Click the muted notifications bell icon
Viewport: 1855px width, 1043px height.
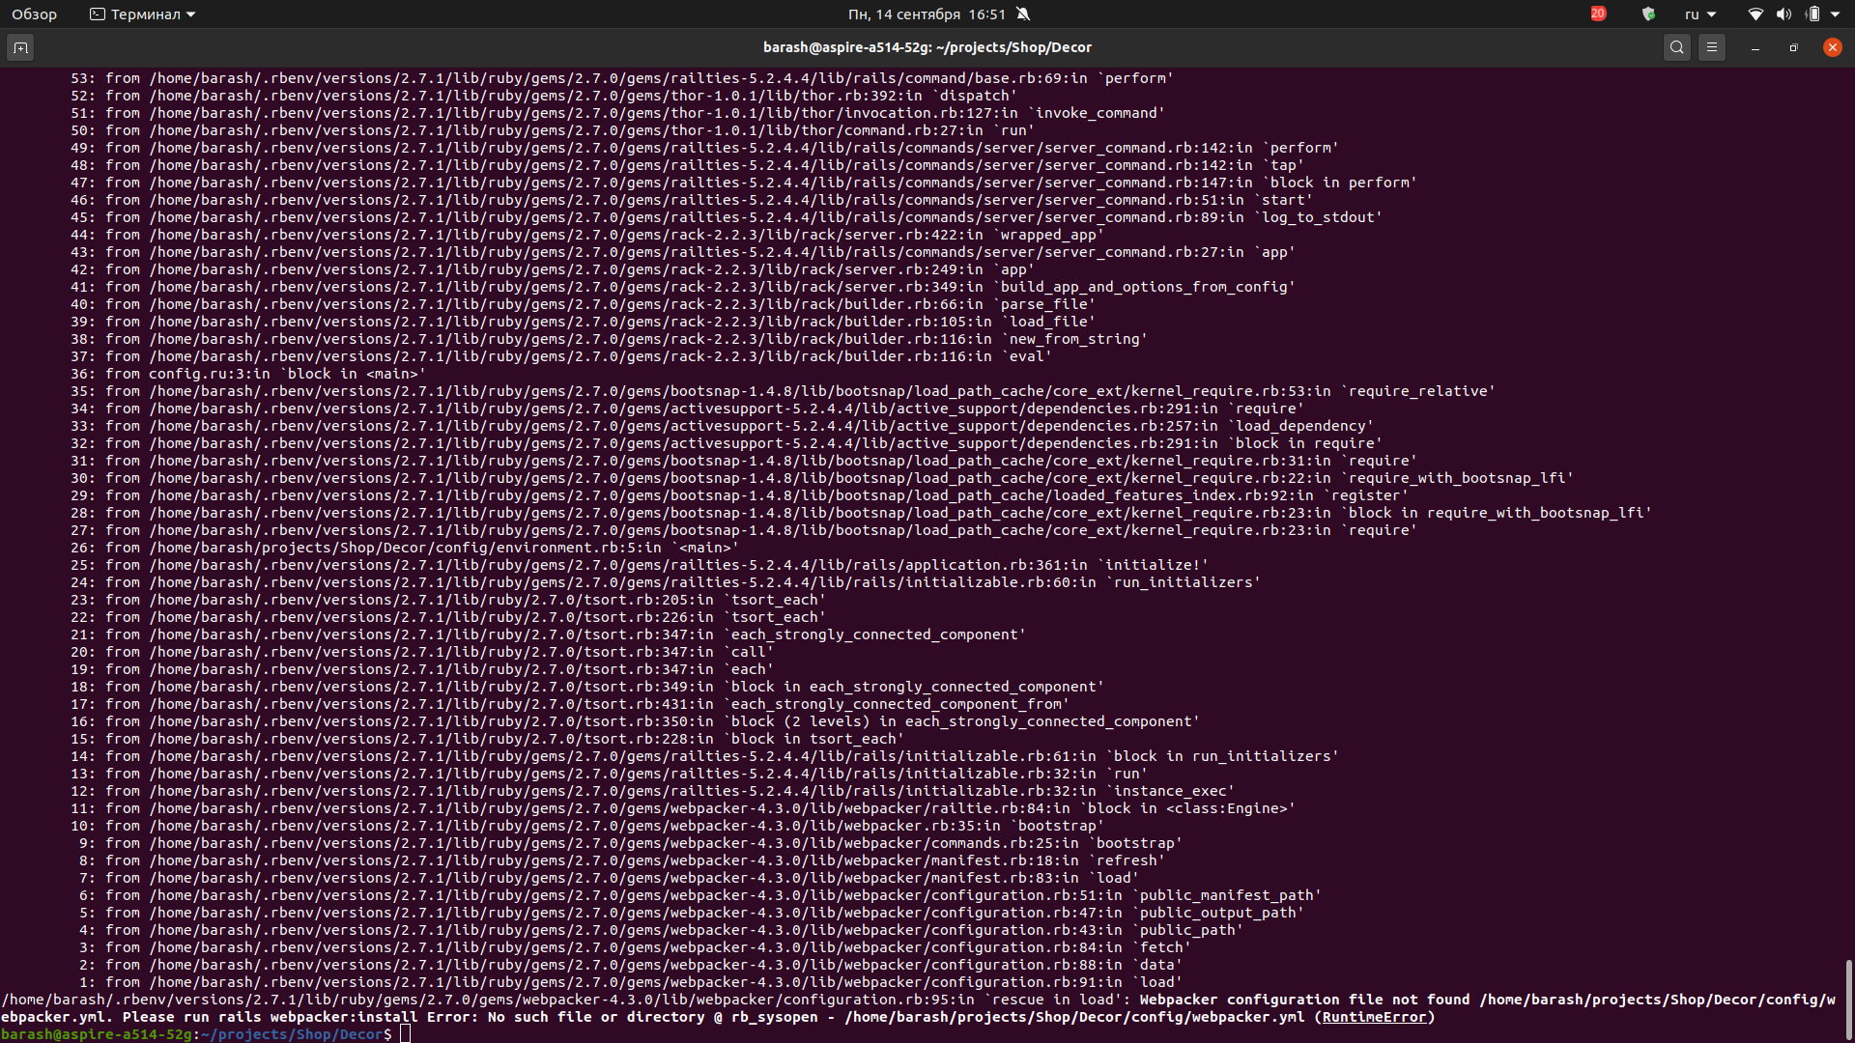(x=1024, y=14)
